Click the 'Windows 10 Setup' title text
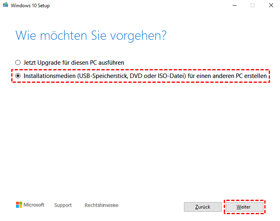 [30, 6]
